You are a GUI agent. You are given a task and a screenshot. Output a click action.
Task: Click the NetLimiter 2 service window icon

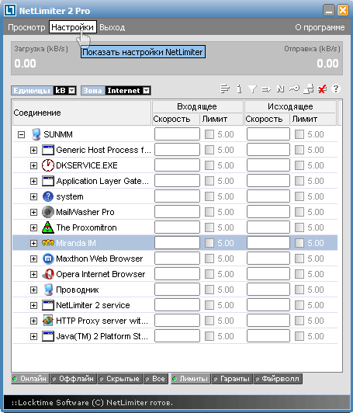[48, 305]
